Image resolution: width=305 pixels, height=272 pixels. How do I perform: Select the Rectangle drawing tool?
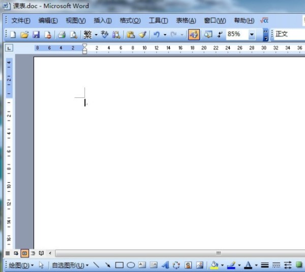119,265
